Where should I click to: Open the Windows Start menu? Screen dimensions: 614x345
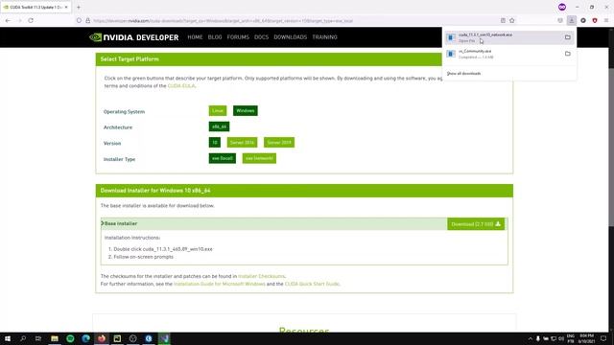click(8, 338)
